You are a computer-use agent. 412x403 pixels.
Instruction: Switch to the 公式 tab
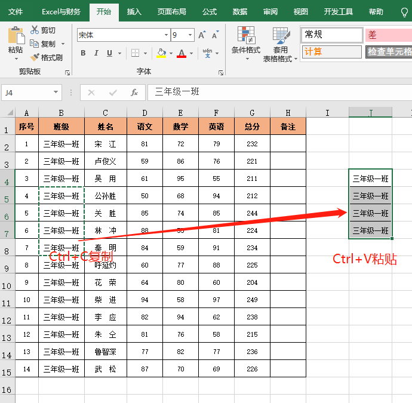[x=210, y=12]
